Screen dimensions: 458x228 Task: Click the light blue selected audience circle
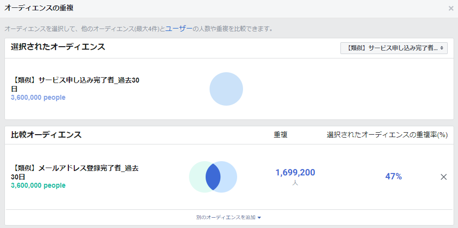click(226, 89)
